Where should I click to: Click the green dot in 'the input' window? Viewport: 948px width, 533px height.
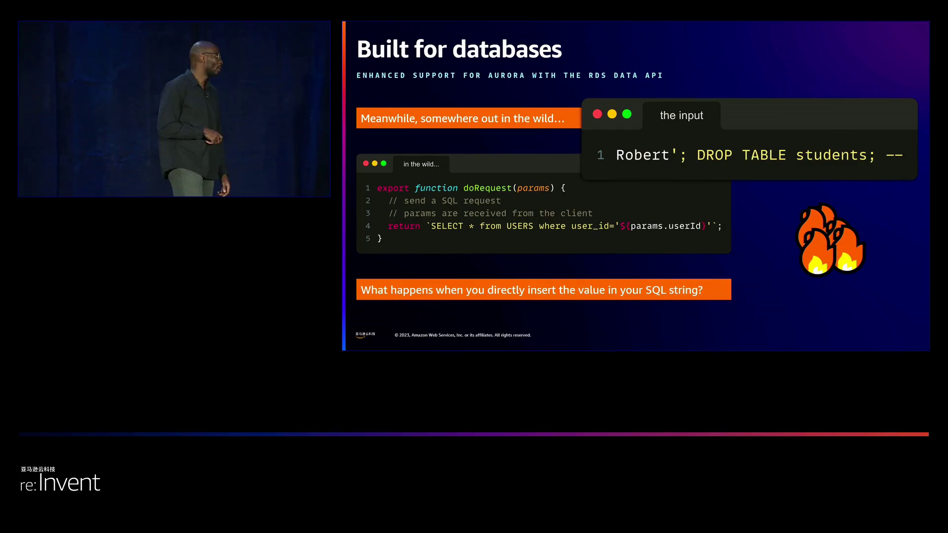click(627, 114)
